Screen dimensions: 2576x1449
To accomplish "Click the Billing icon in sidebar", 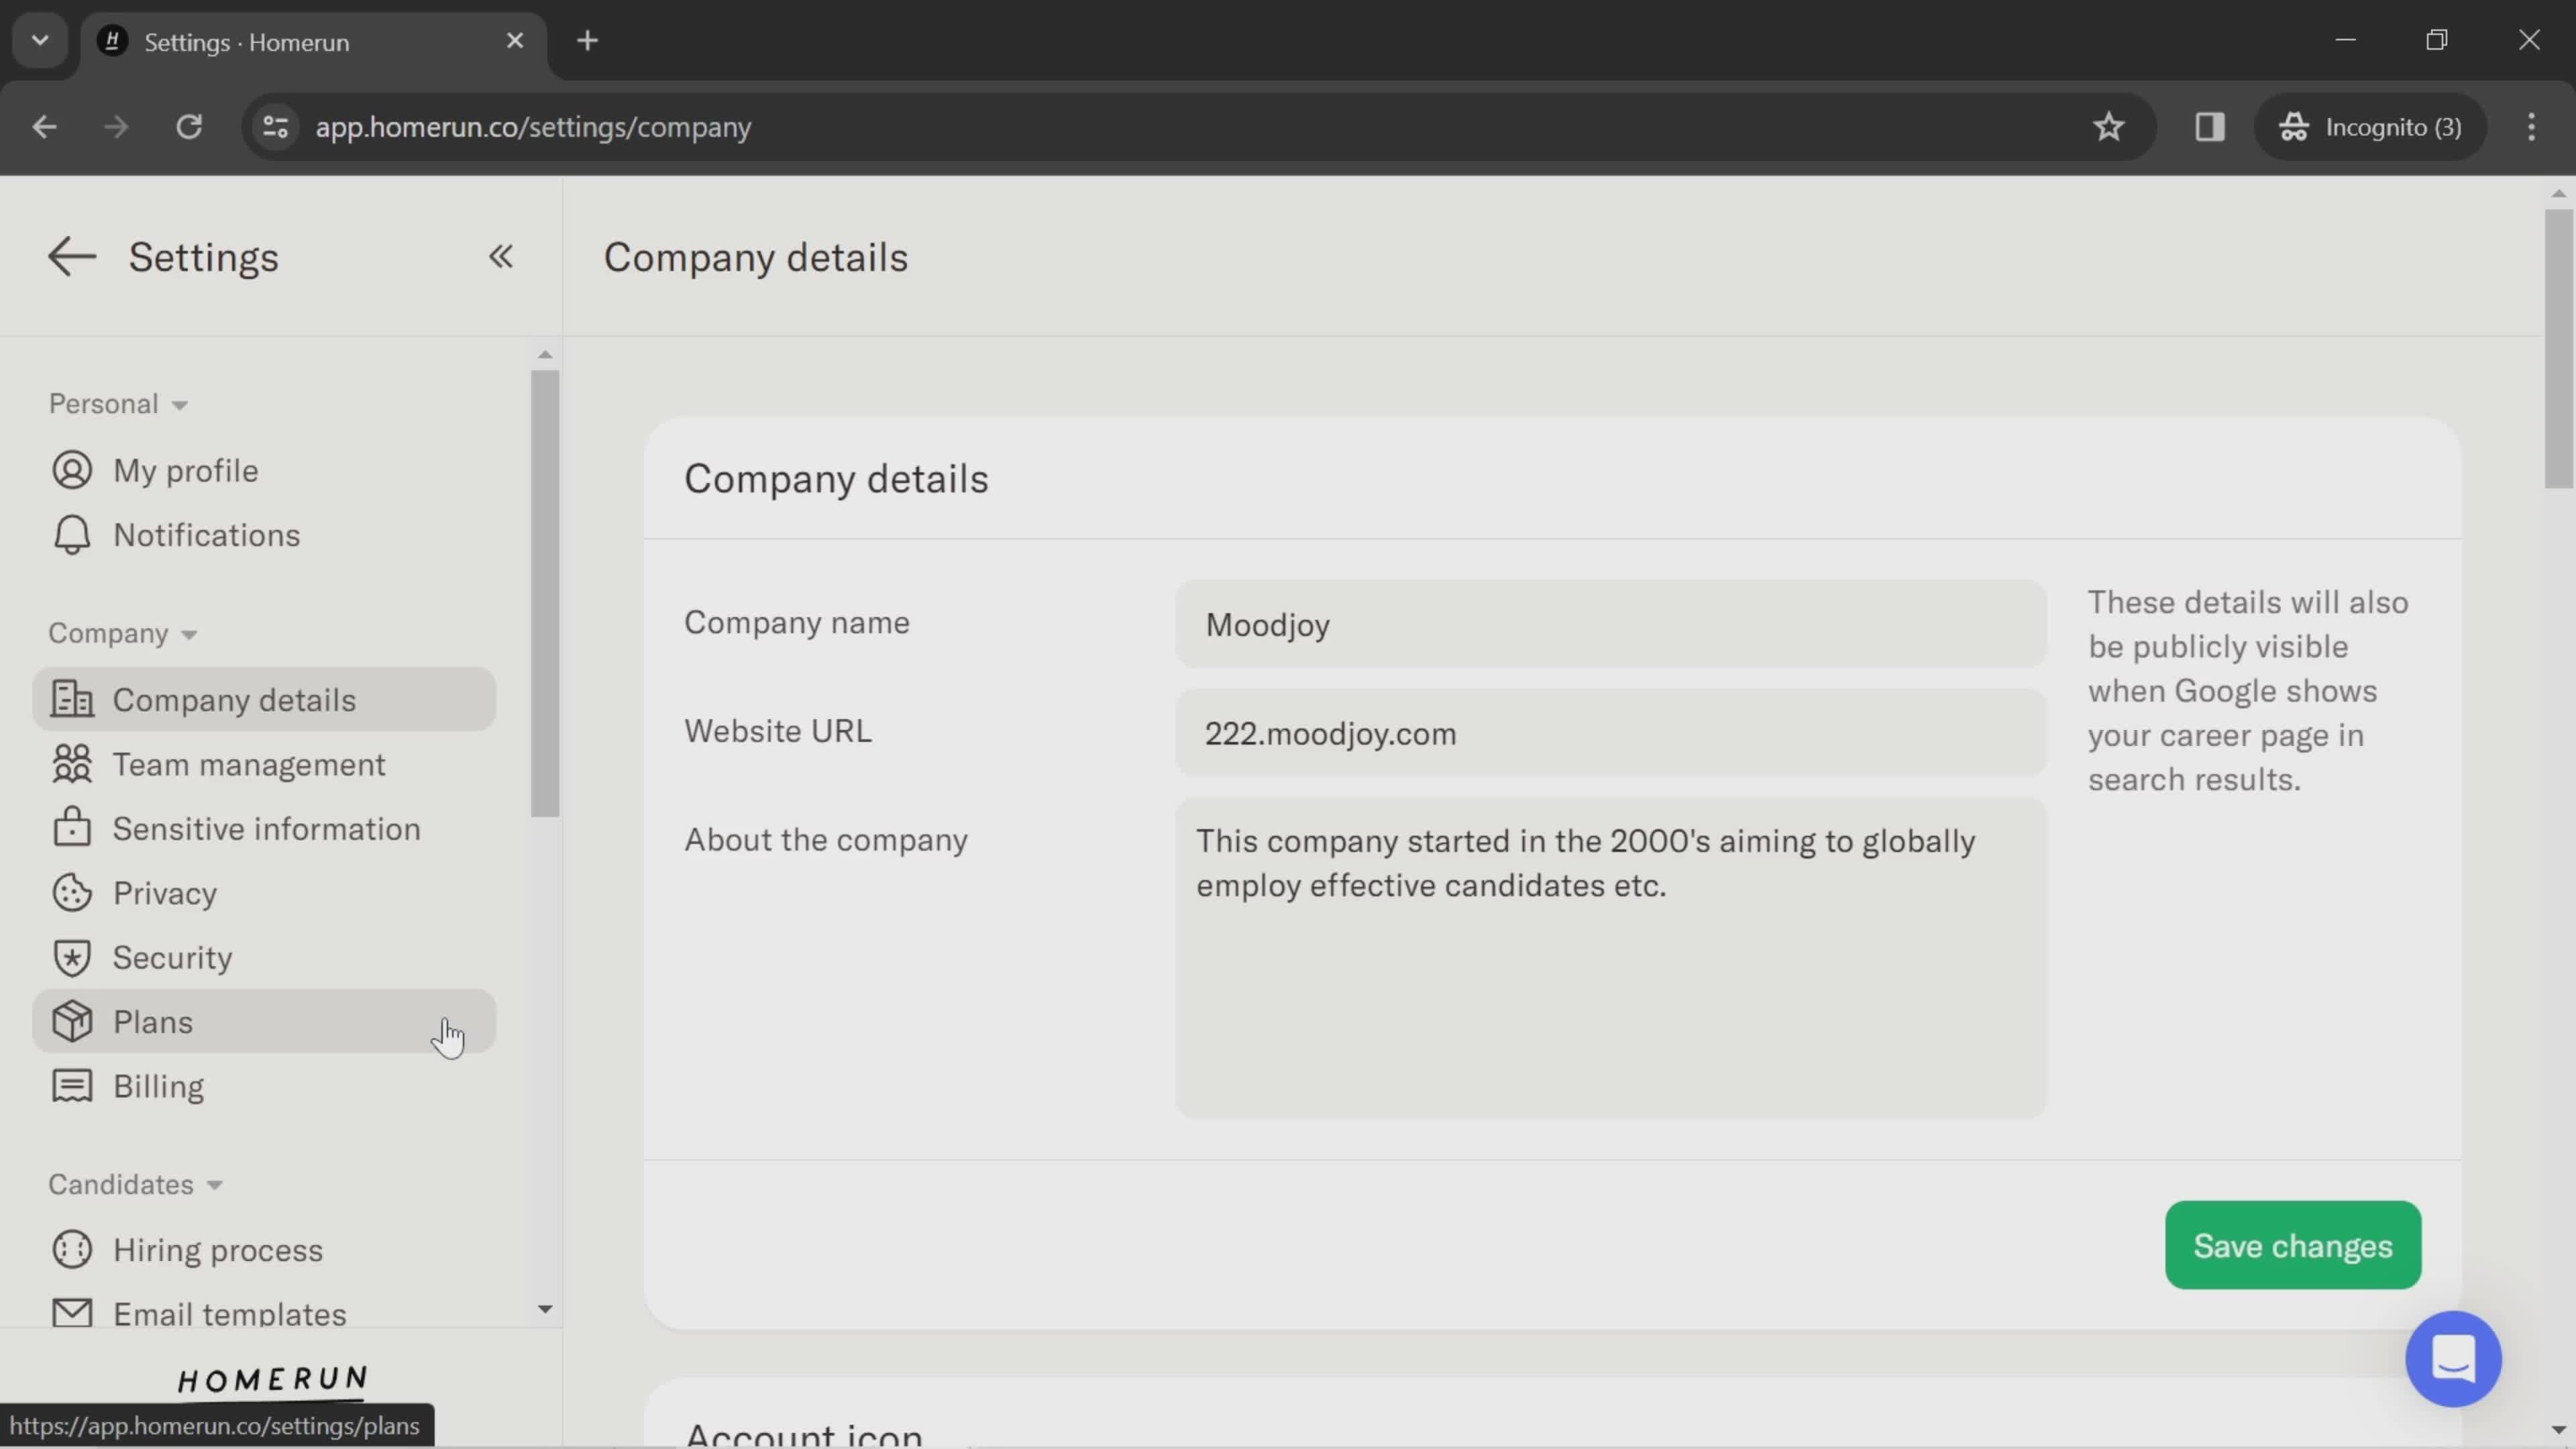I will [70, 1085].
